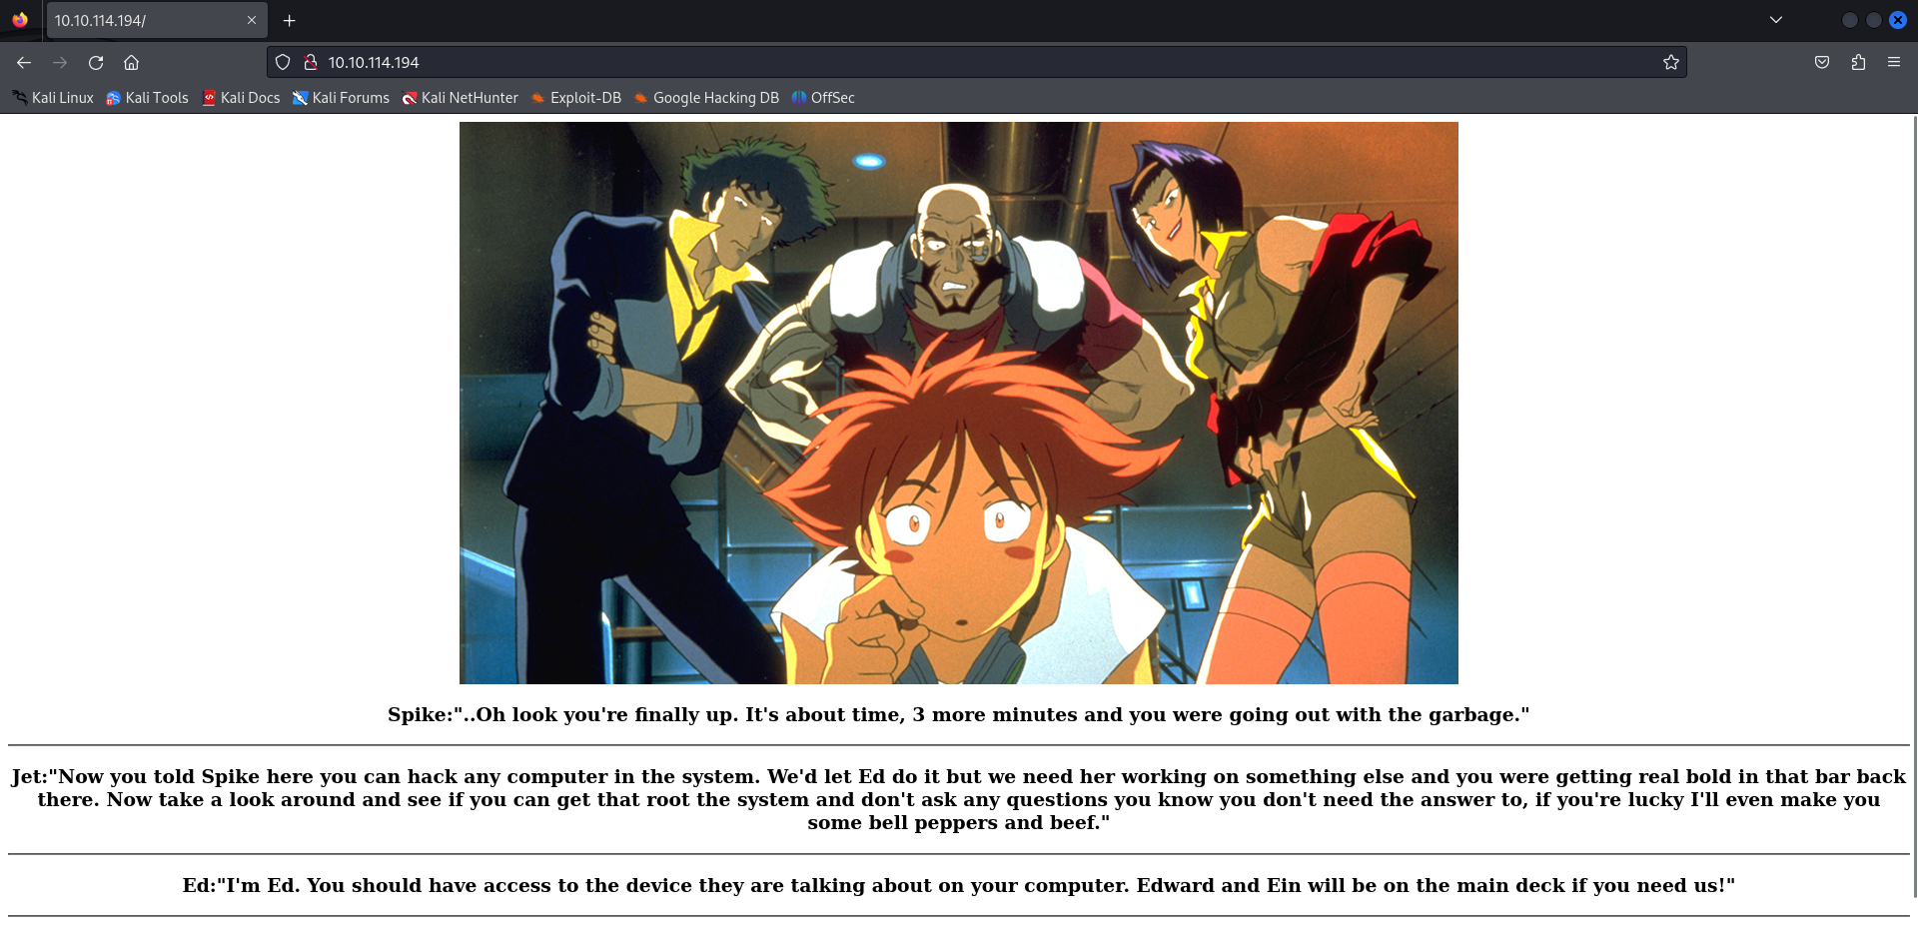This screenshot has width=1918, height=939.
Task: Expand the list all tabs chevron
Action: (1775, 20)
